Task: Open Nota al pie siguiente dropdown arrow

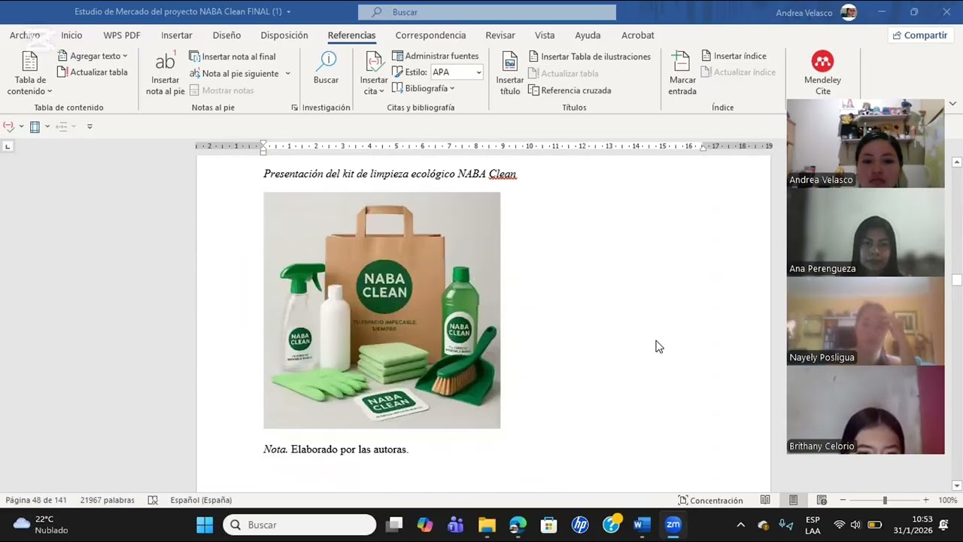Action: coord(287,73)
